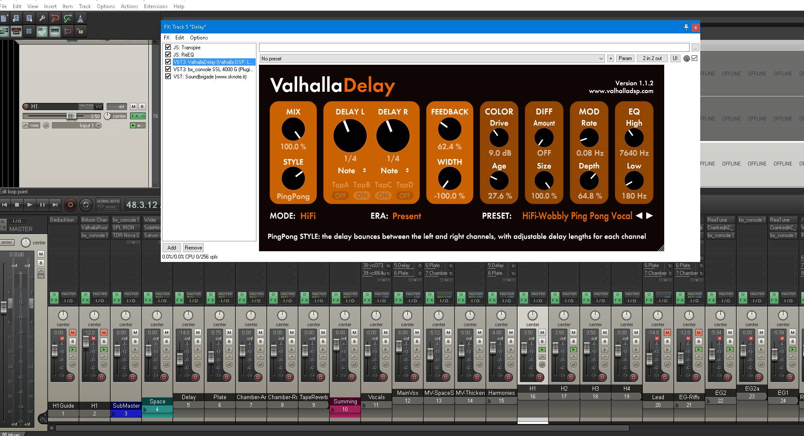Viewport: 804px width, 436px height.
Task: Arm record on the H1 track panel
Action: (26, 106)
